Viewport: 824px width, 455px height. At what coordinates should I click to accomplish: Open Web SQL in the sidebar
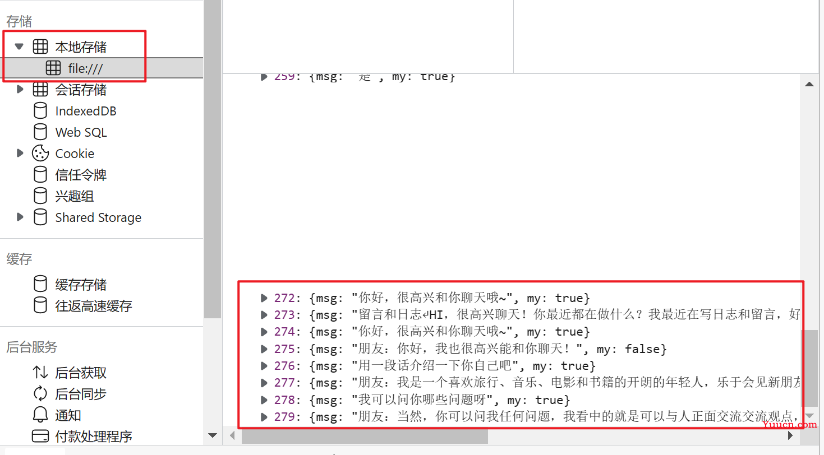coord(81,132)
